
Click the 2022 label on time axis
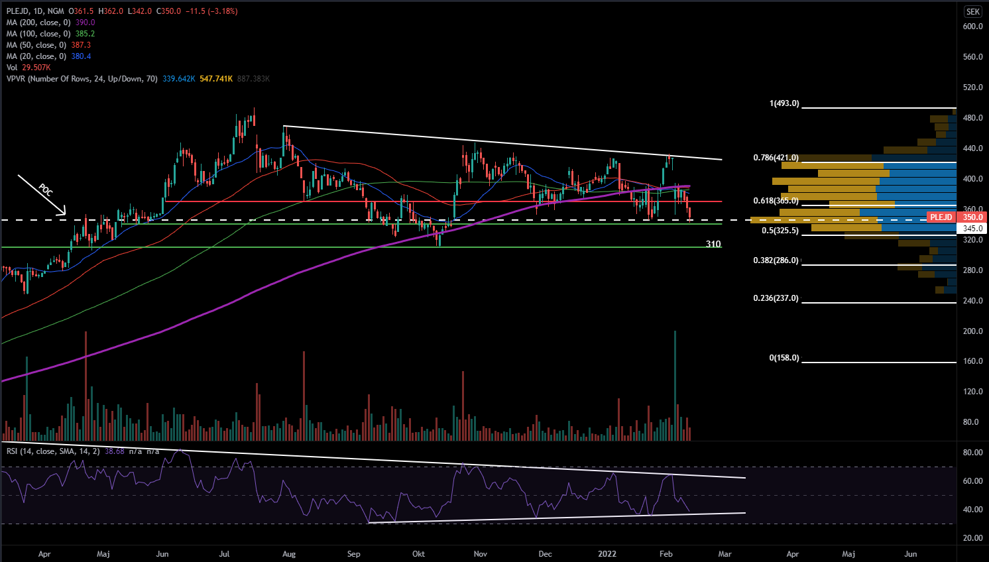607,554
